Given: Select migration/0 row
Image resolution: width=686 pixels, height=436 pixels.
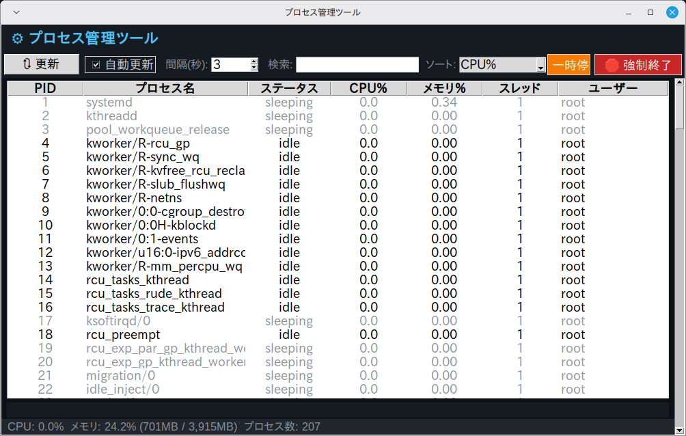Looking at the screenshot, I should pos(338,376).
